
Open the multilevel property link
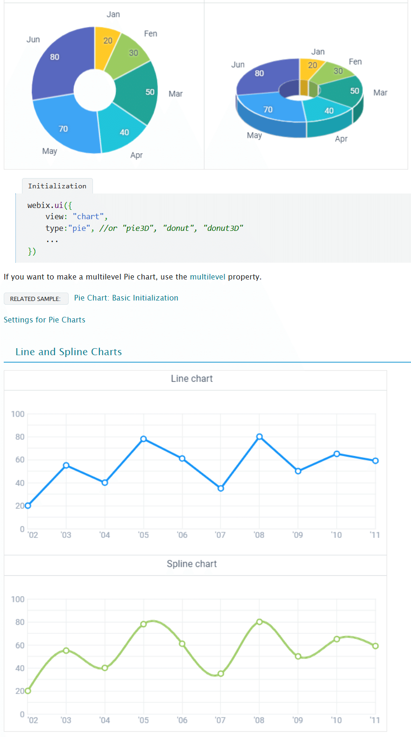click(x=207, y=277)
